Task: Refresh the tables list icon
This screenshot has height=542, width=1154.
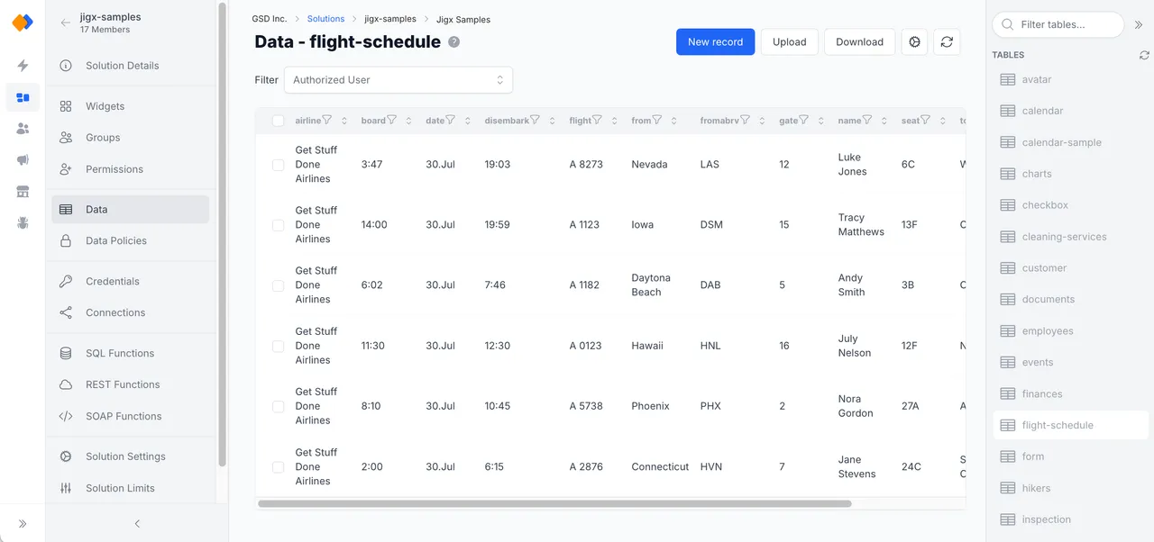Action: pyautogui.click(x=1144, y=55)
